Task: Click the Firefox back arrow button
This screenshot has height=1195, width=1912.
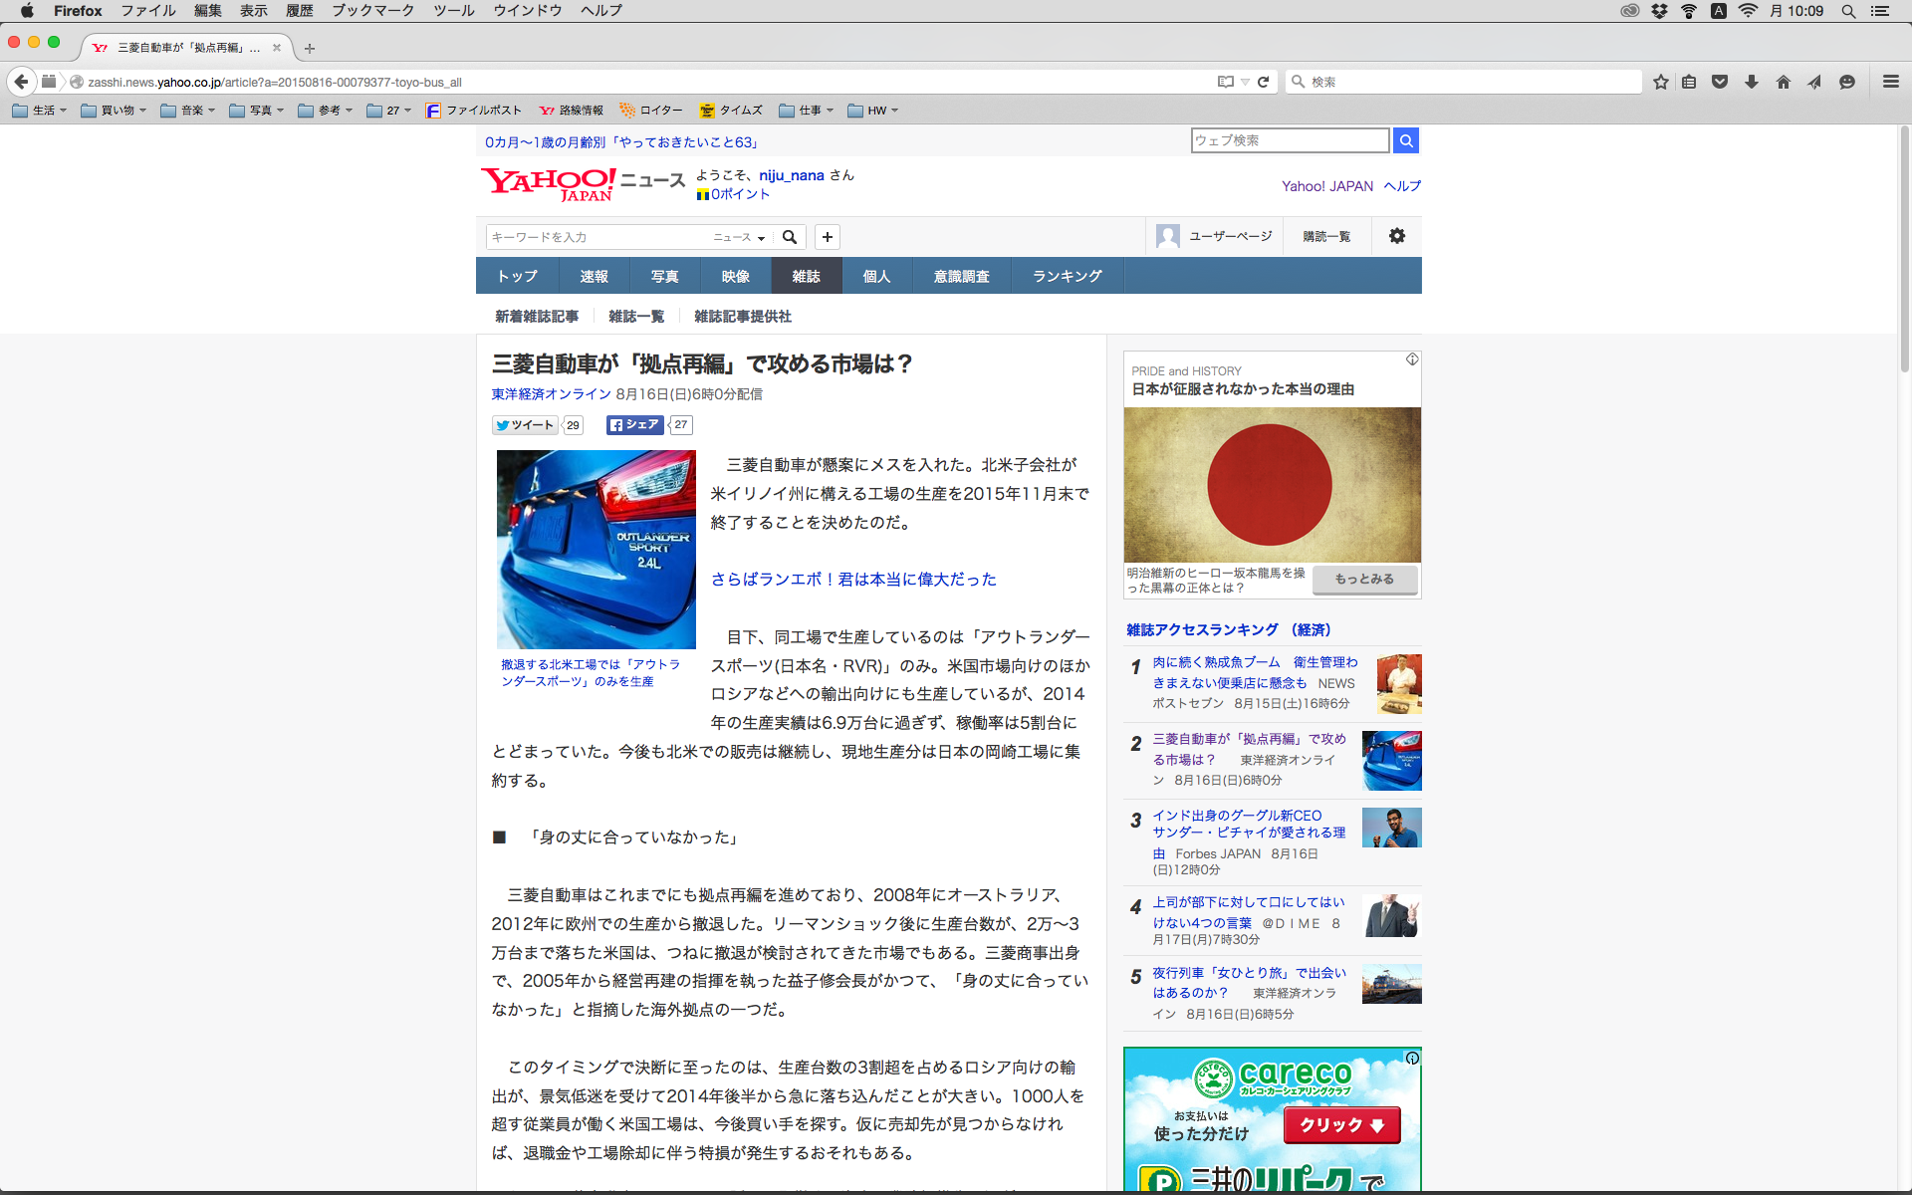Action: pos(21,82)
